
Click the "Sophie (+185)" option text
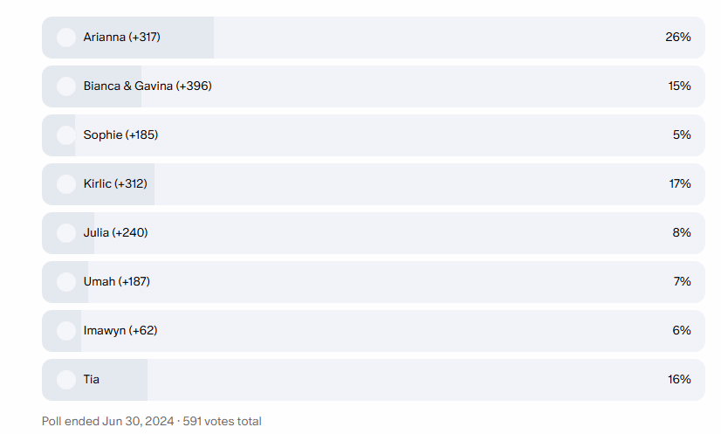[x=120, y=135]
